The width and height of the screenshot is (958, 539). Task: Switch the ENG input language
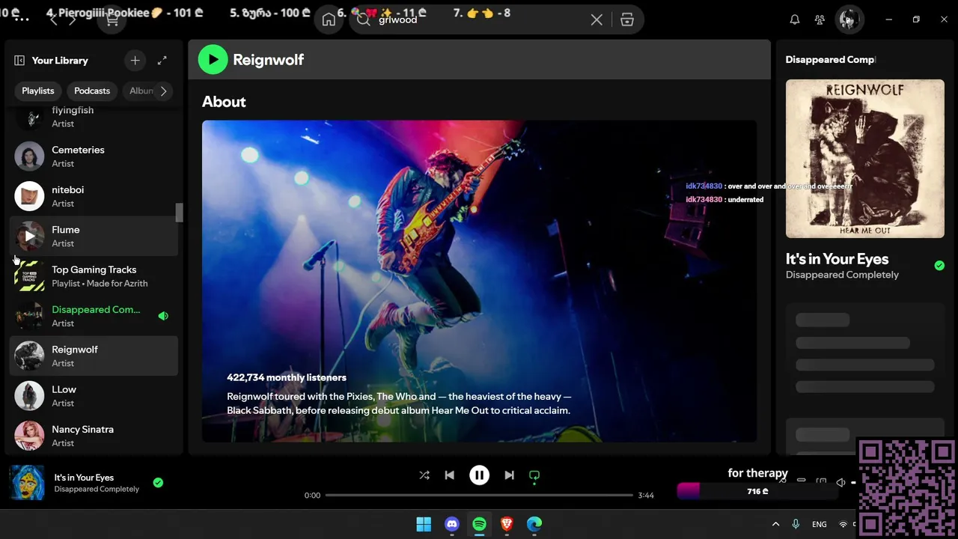[x=820, y=524]
